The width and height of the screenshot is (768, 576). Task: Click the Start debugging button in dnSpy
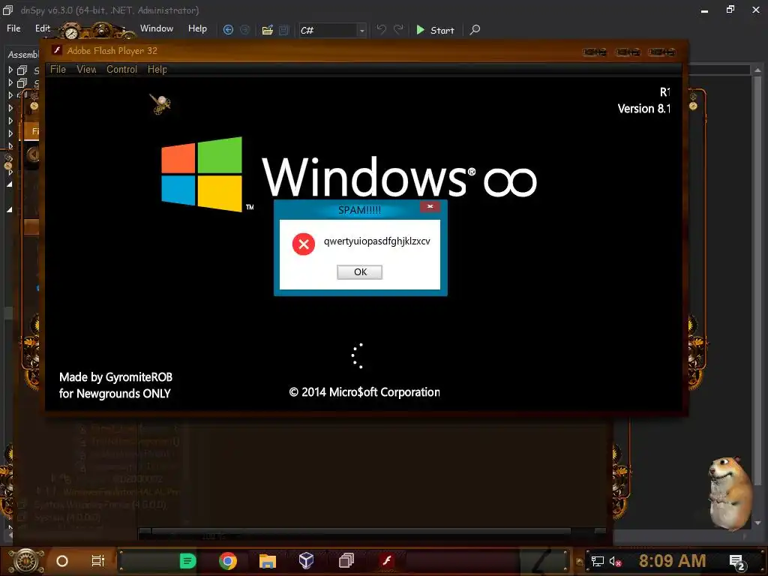(x=435, y=30)
